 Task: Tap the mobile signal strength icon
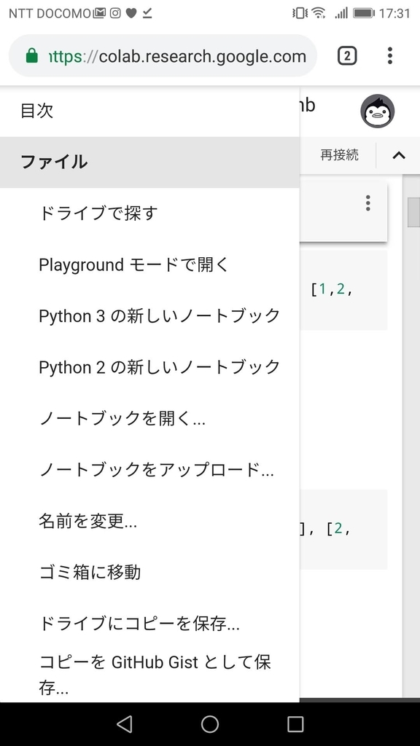(341, 13)
